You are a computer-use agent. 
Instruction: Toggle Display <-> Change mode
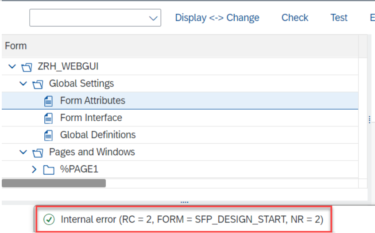[x=217, y=18]
